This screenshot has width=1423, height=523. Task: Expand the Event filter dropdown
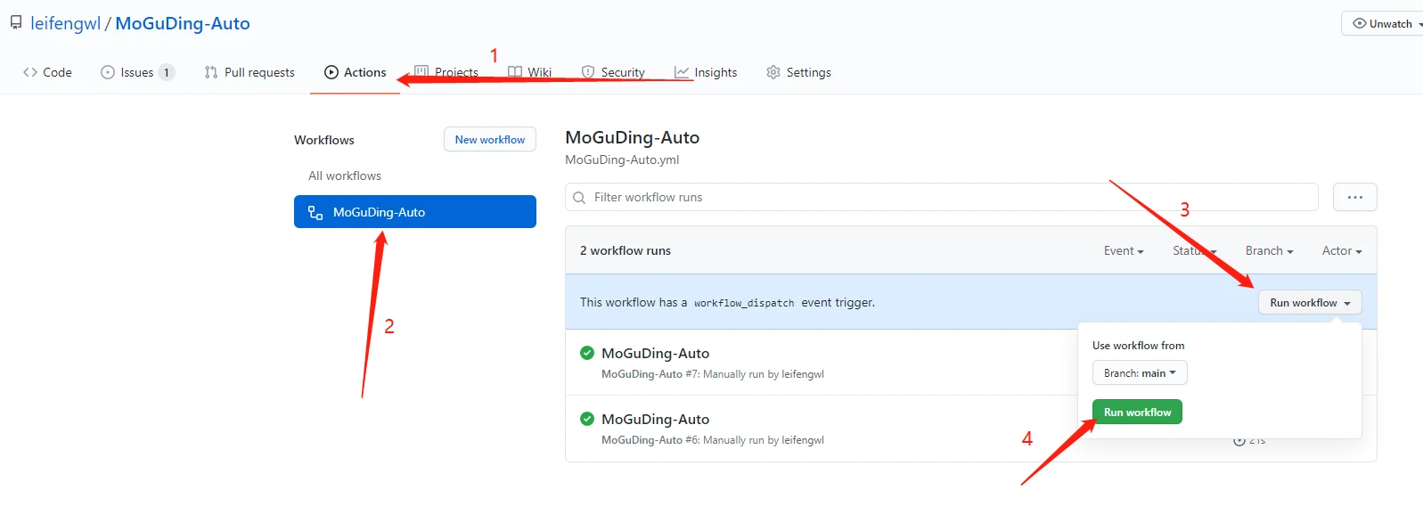point(1124,250)
